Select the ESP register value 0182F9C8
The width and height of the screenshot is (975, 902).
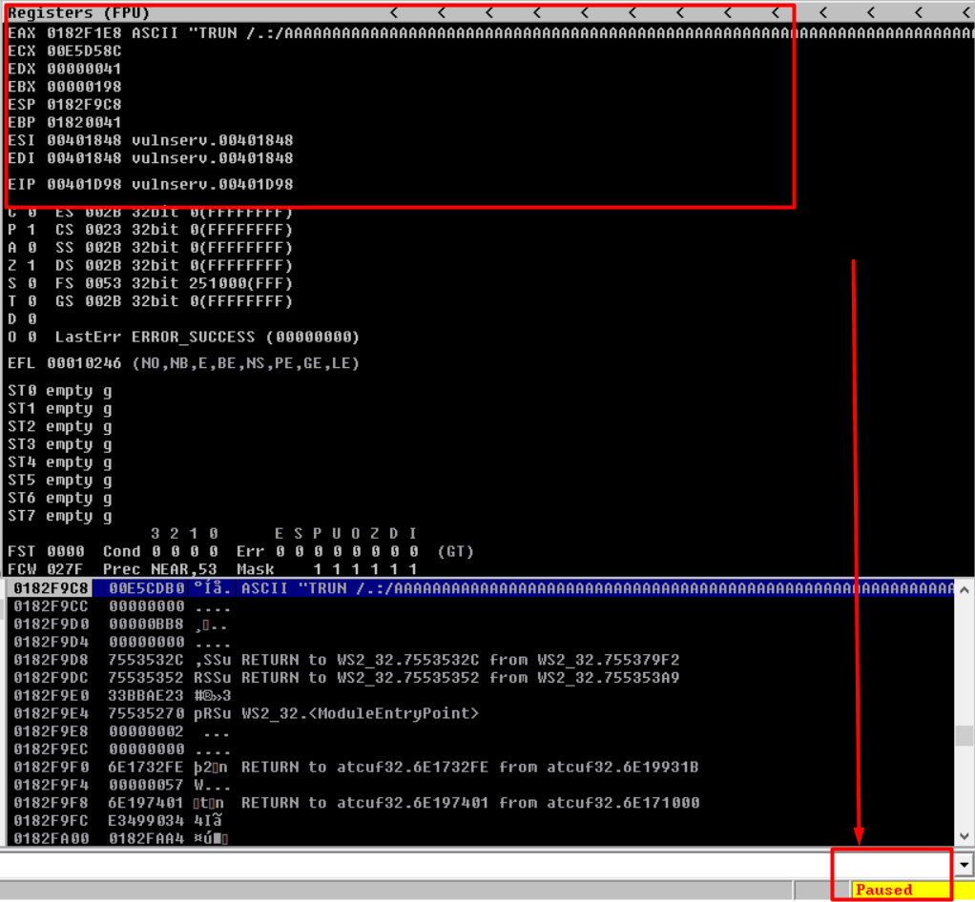tap(84, 105)
